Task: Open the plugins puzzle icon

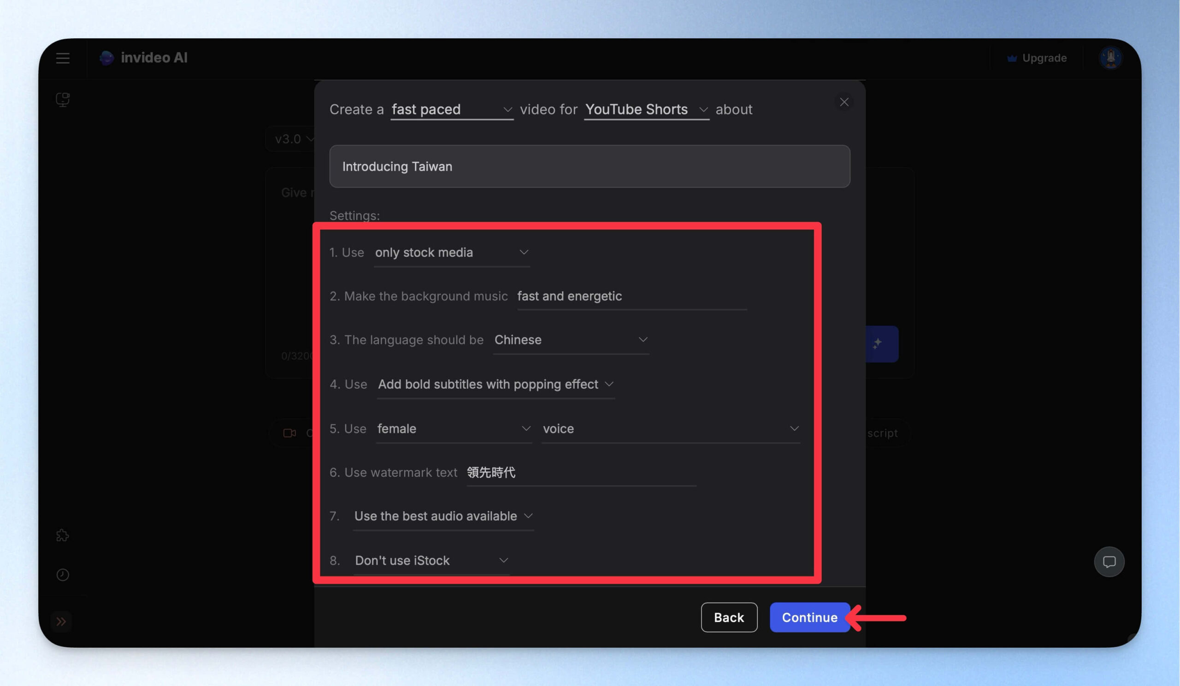Action: [x=62, y=535]
